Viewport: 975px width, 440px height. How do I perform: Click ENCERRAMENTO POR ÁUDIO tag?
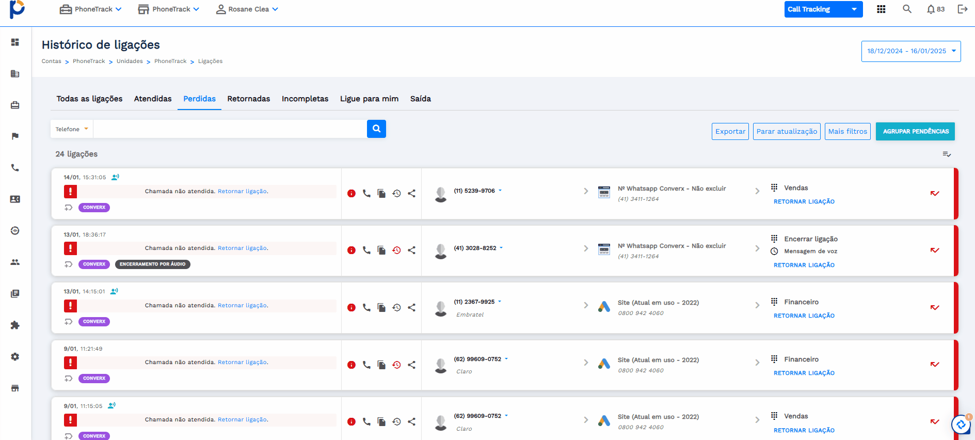[153, 264]
